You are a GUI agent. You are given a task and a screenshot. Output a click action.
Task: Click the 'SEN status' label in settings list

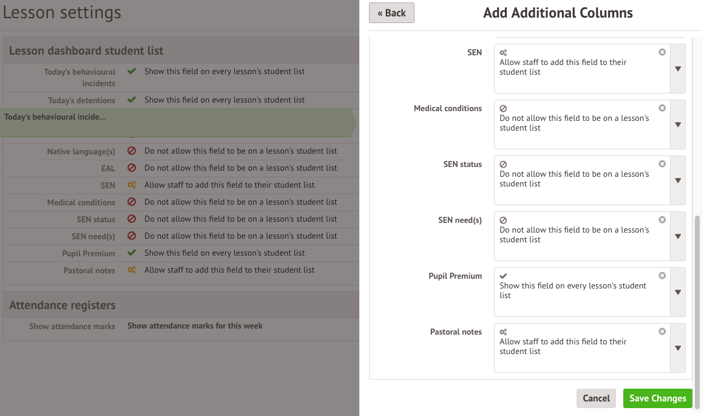96,219
